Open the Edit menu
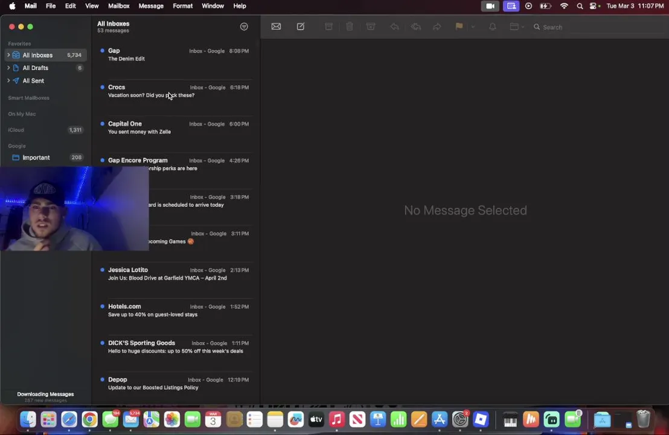This screenshot has width=669, height=435. point(71,6)
